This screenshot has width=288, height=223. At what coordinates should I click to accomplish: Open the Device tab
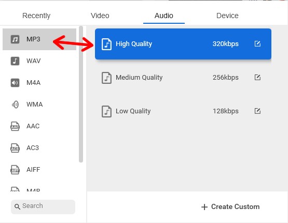point(227,16)
